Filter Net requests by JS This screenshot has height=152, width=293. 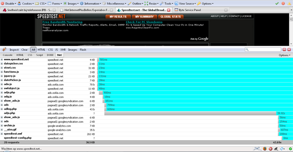(x=57, y=49)
